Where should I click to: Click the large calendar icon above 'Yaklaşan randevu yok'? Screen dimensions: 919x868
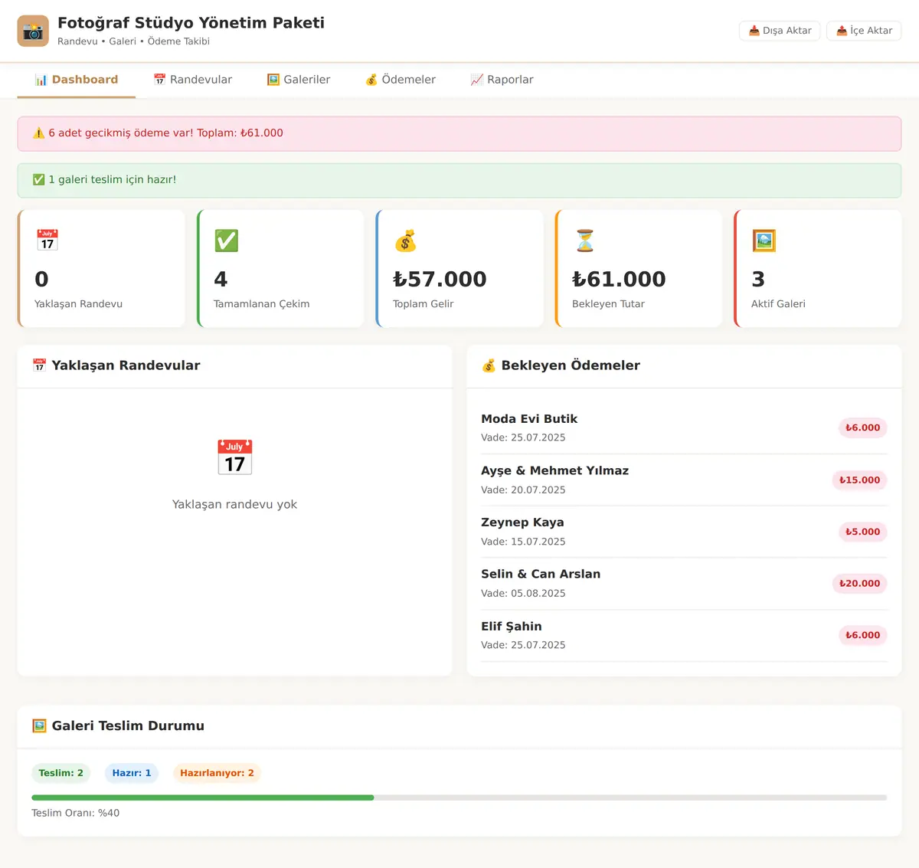234,457
